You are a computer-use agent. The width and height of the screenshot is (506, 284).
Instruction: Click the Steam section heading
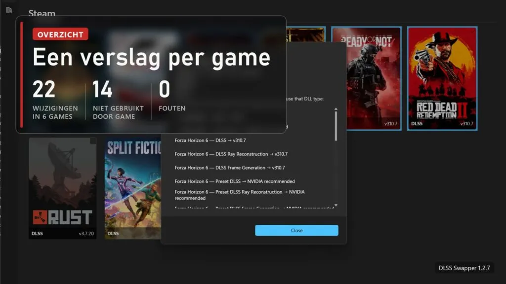point(42,13)
